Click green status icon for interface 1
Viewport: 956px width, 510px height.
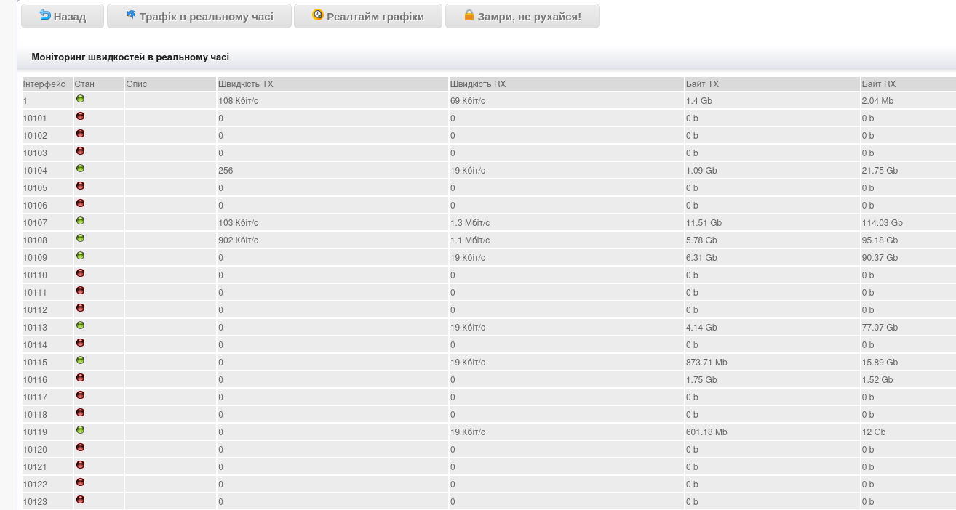coord(80,99)
